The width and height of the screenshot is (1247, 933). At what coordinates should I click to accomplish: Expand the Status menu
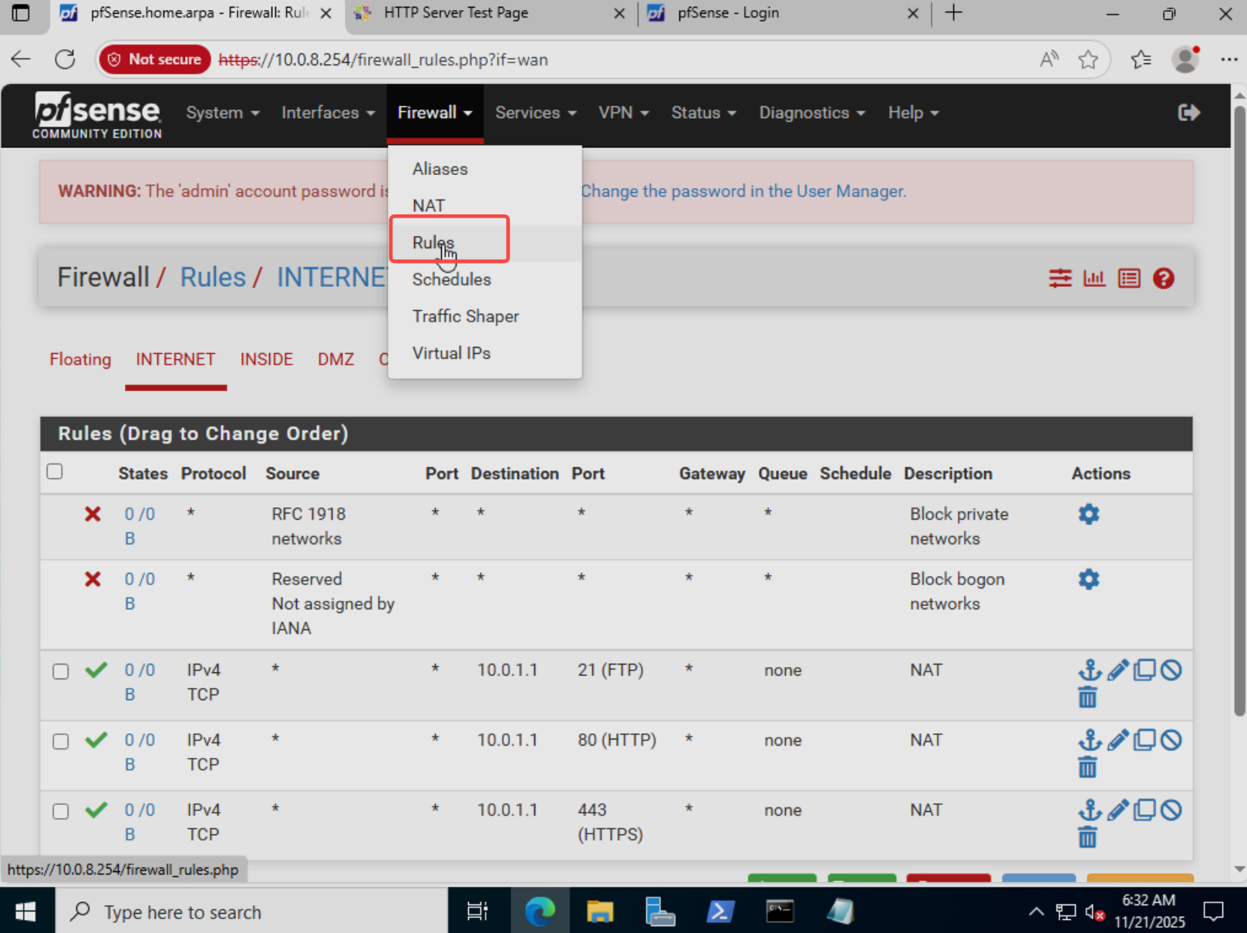pyautogui.click(x=703, y=113)
